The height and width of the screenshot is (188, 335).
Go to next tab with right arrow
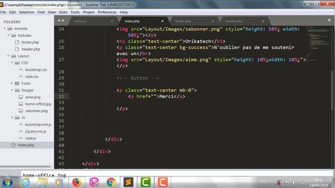point(63,20)
